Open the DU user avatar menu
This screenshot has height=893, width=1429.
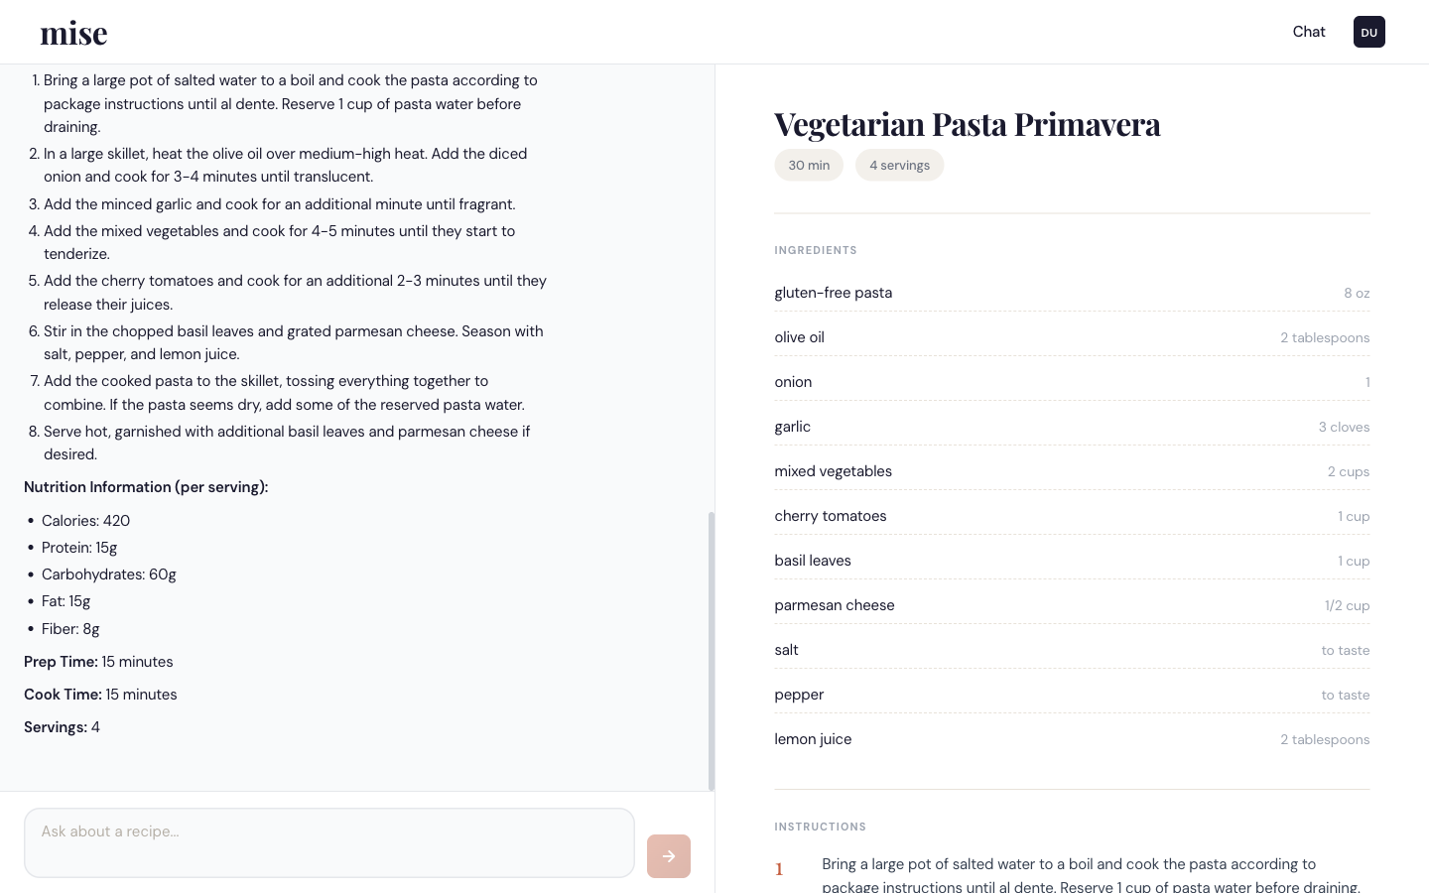(x=1369, y=32)
